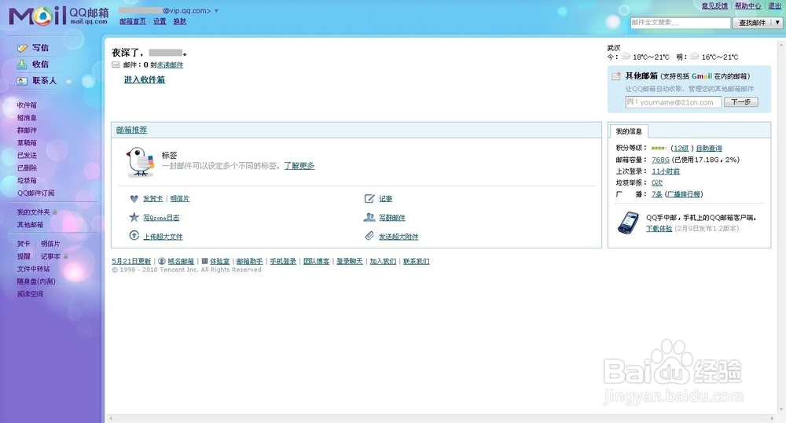This screenshot has height=423, width=786.
Task: Click 联系我们 footer link
Action: [416, 261]
